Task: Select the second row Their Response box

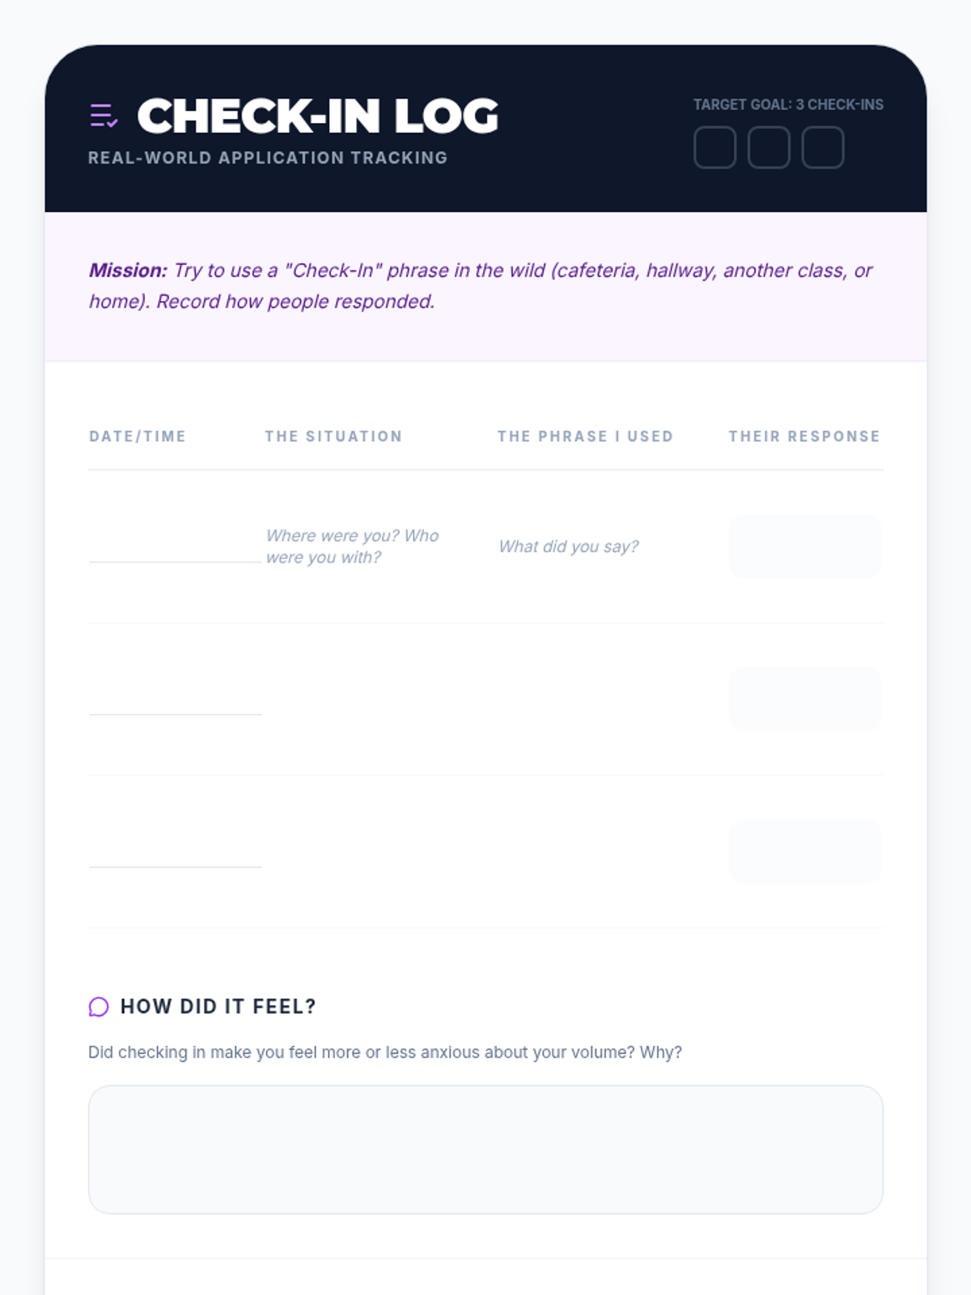Action: [805, 698]
